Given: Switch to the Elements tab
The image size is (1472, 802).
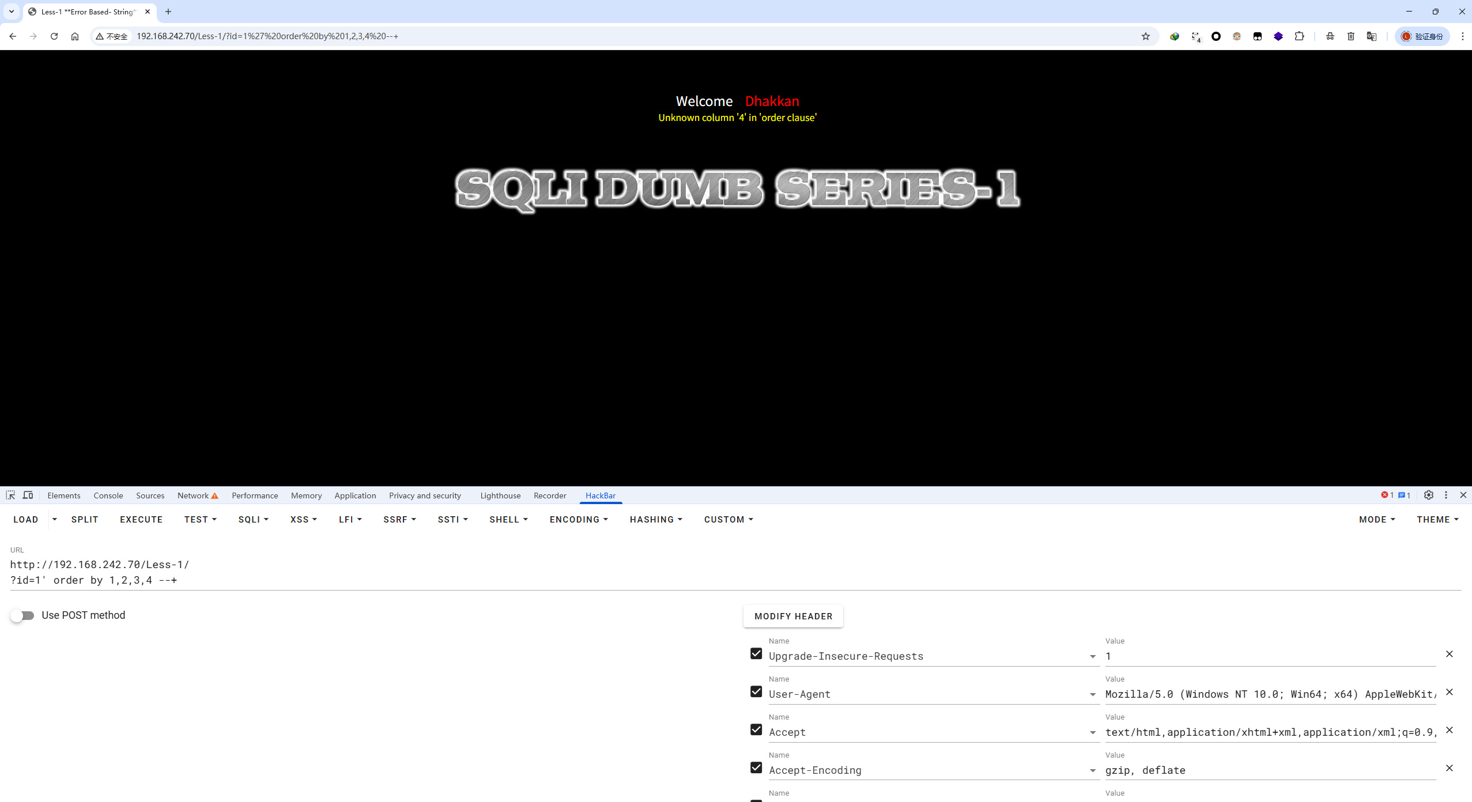Looking at the screenshot, I should [64, 495].
